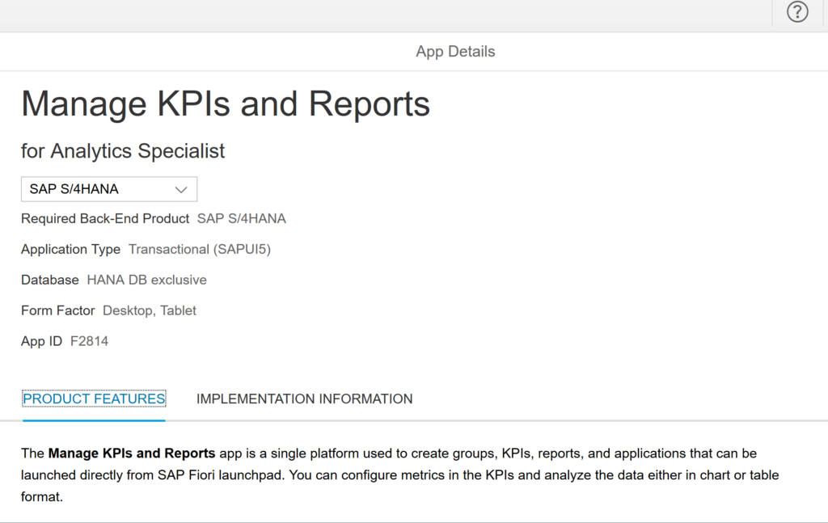This screenshot has width=828, height=523.
Task: Click the App Details page header
Action: 455,51
